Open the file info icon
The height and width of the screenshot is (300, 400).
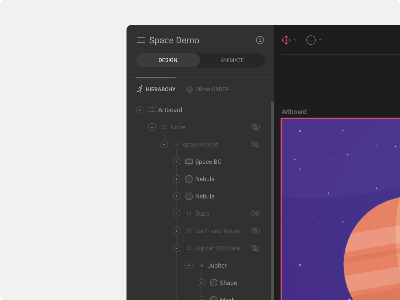point(260,40)
